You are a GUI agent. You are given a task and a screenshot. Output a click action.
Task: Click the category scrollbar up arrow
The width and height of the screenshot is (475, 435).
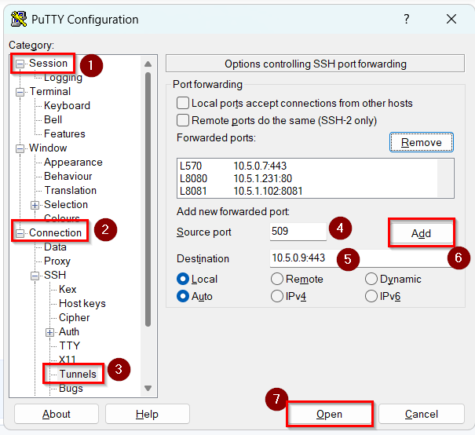pos(148,64)
